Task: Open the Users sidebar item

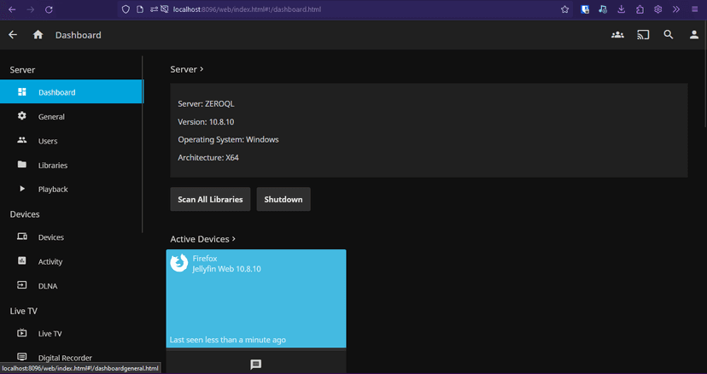Action: point(48,141)
